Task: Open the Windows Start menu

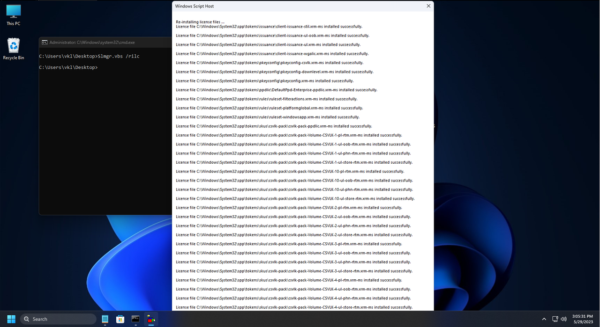Action: [x=11, y=319]
